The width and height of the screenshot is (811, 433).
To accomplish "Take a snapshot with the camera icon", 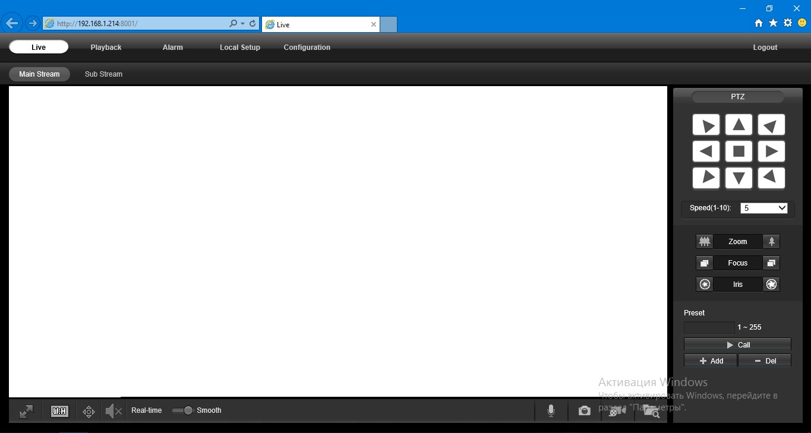I will (x=585, y=411).
